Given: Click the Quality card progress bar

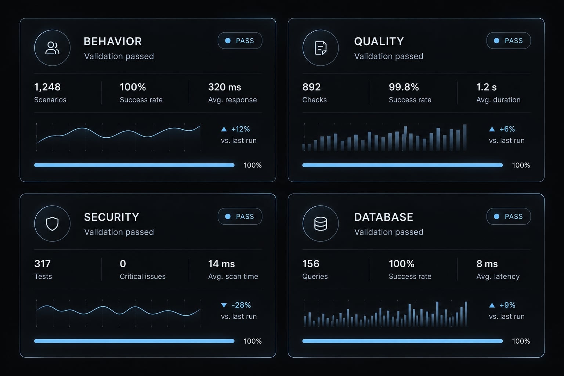Looking at the screenshot, I should (402, 165).
